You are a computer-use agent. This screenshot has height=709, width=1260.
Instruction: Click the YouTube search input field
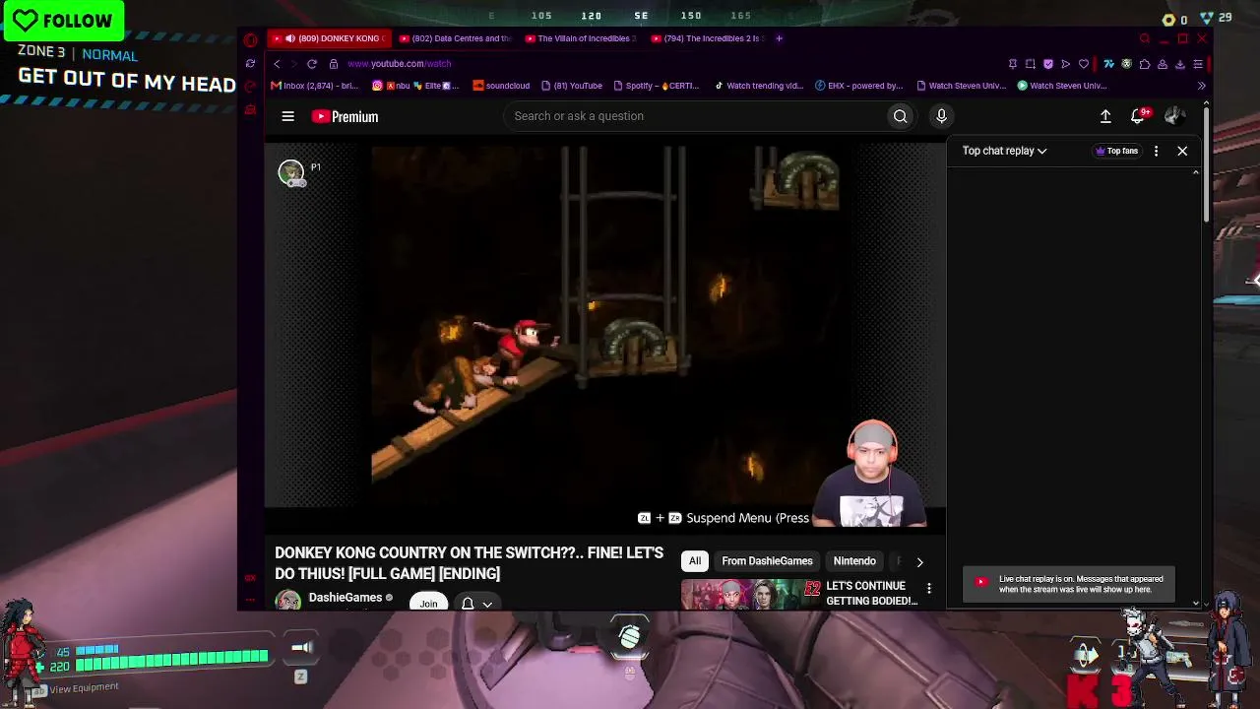click(x=697, y=116)
